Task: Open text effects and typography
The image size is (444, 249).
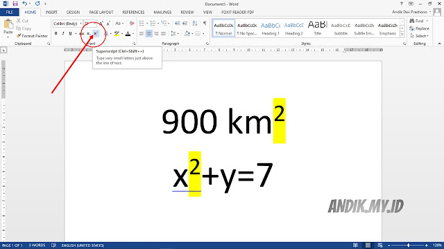Action: [x=105, y=34]
